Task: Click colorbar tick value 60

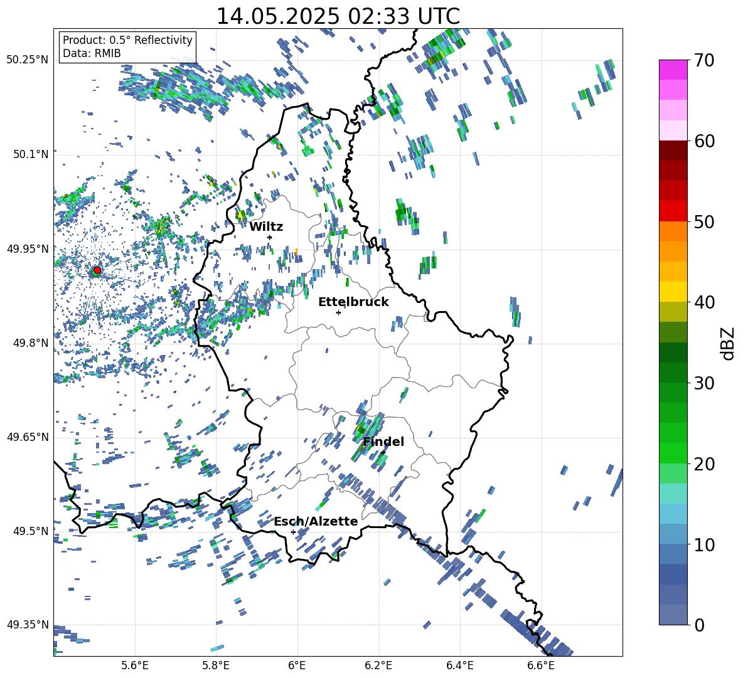Action: coord(705,141)
